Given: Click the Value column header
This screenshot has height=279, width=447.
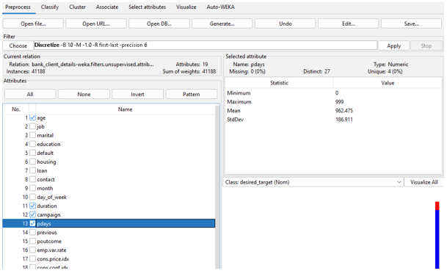Looking at the screenshot, I should click(388, 83).
